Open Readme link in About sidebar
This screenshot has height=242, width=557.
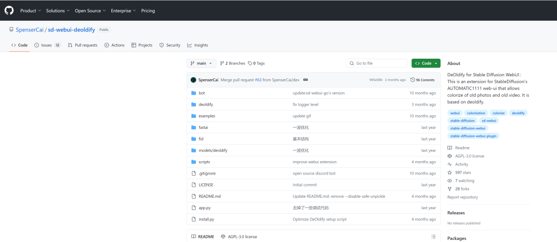tap(458, 148)
